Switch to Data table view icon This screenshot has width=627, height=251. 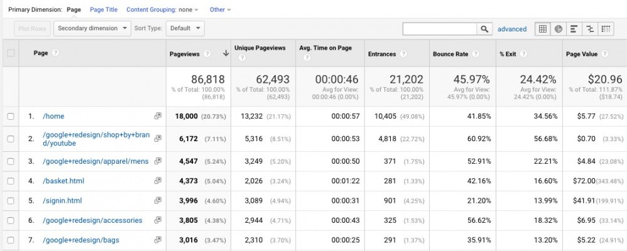coord(543,29)
